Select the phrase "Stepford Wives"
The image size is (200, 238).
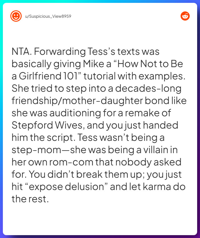pos(47,125)
